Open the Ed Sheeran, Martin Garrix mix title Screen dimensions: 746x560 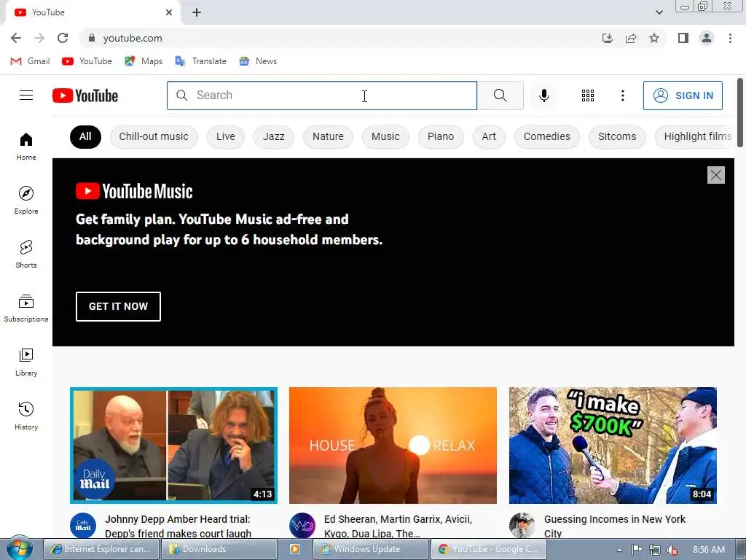398,526
